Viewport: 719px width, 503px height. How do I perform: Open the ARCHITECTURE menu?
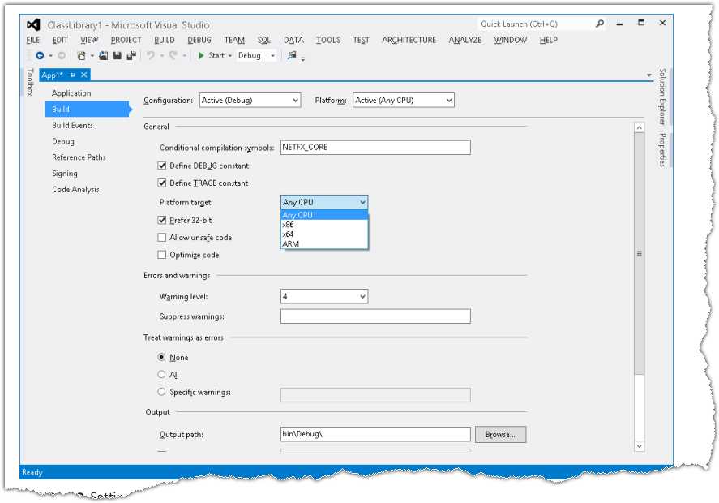tap(409, 40)
